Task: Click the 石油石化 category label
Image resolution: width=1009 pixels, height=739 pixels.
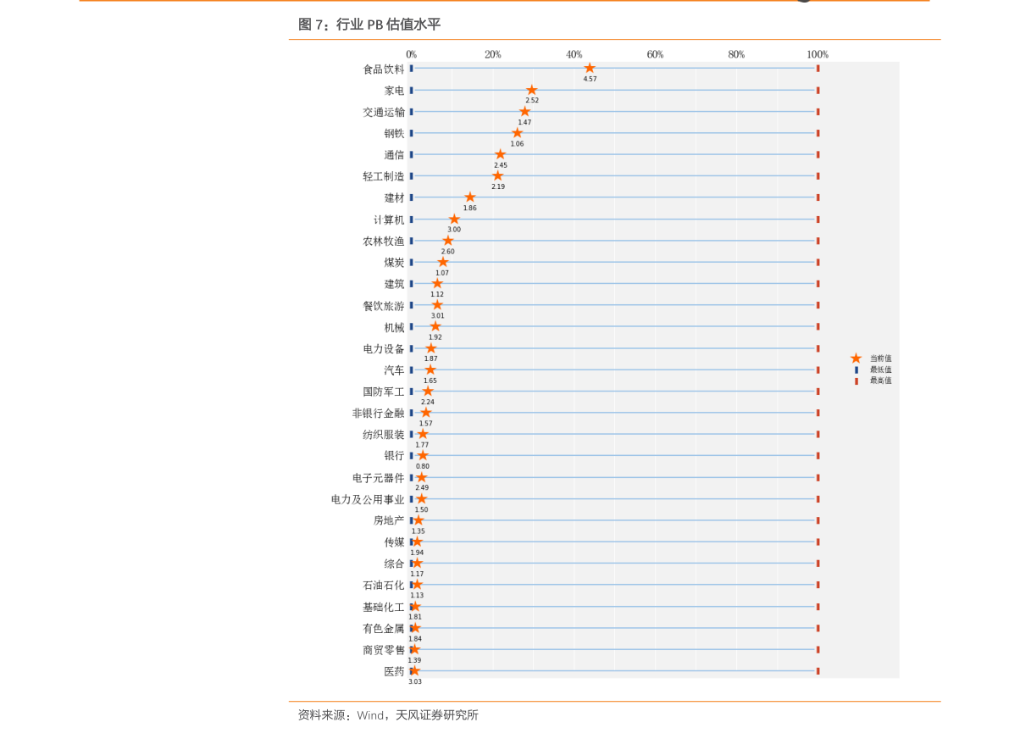Action: (384, 585)
